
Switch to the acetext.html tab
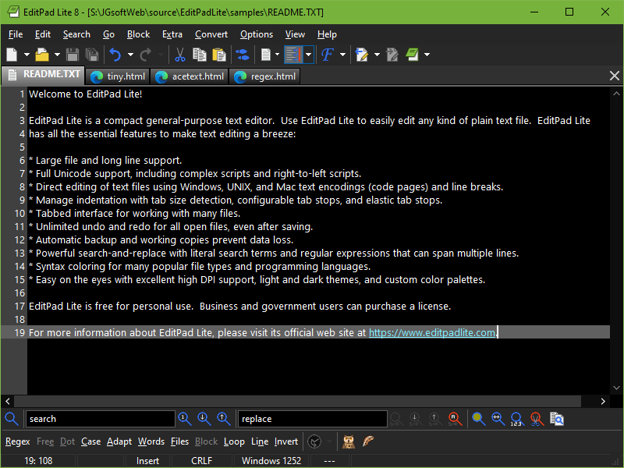coord(190,76)
